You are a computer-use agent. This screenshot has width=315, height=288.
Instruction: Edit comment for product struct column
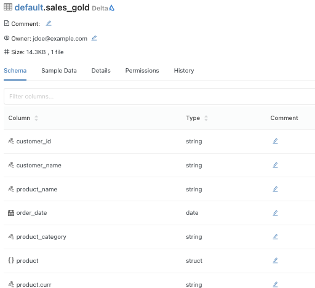pos(275,261)
